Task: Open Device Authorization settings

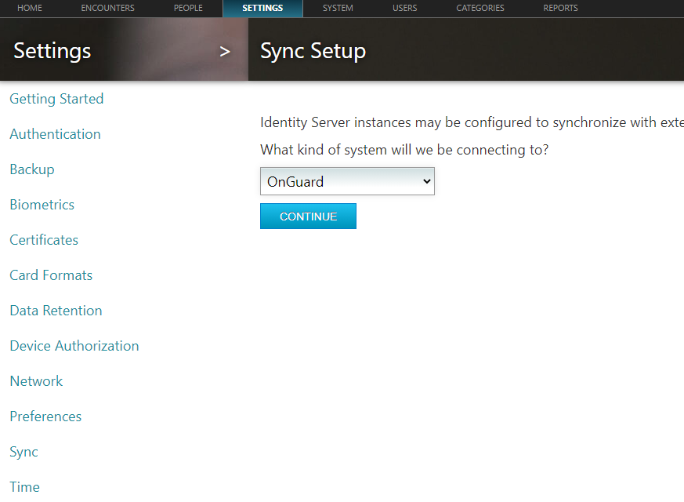Action: (74, 346)
